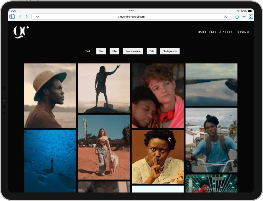Select the Tout filter

[x=88, y=51]
